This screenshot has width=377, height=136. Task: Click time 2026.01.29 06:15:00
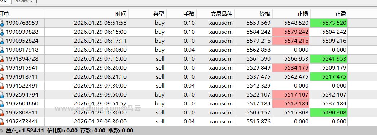[100, 32]
